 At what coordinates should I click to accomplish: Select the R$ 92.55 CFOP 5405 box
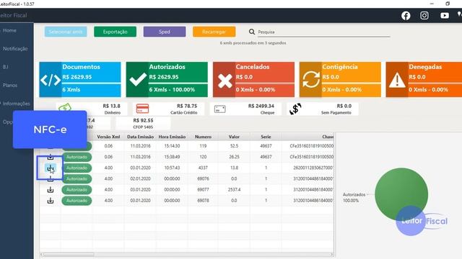(143, 123)
